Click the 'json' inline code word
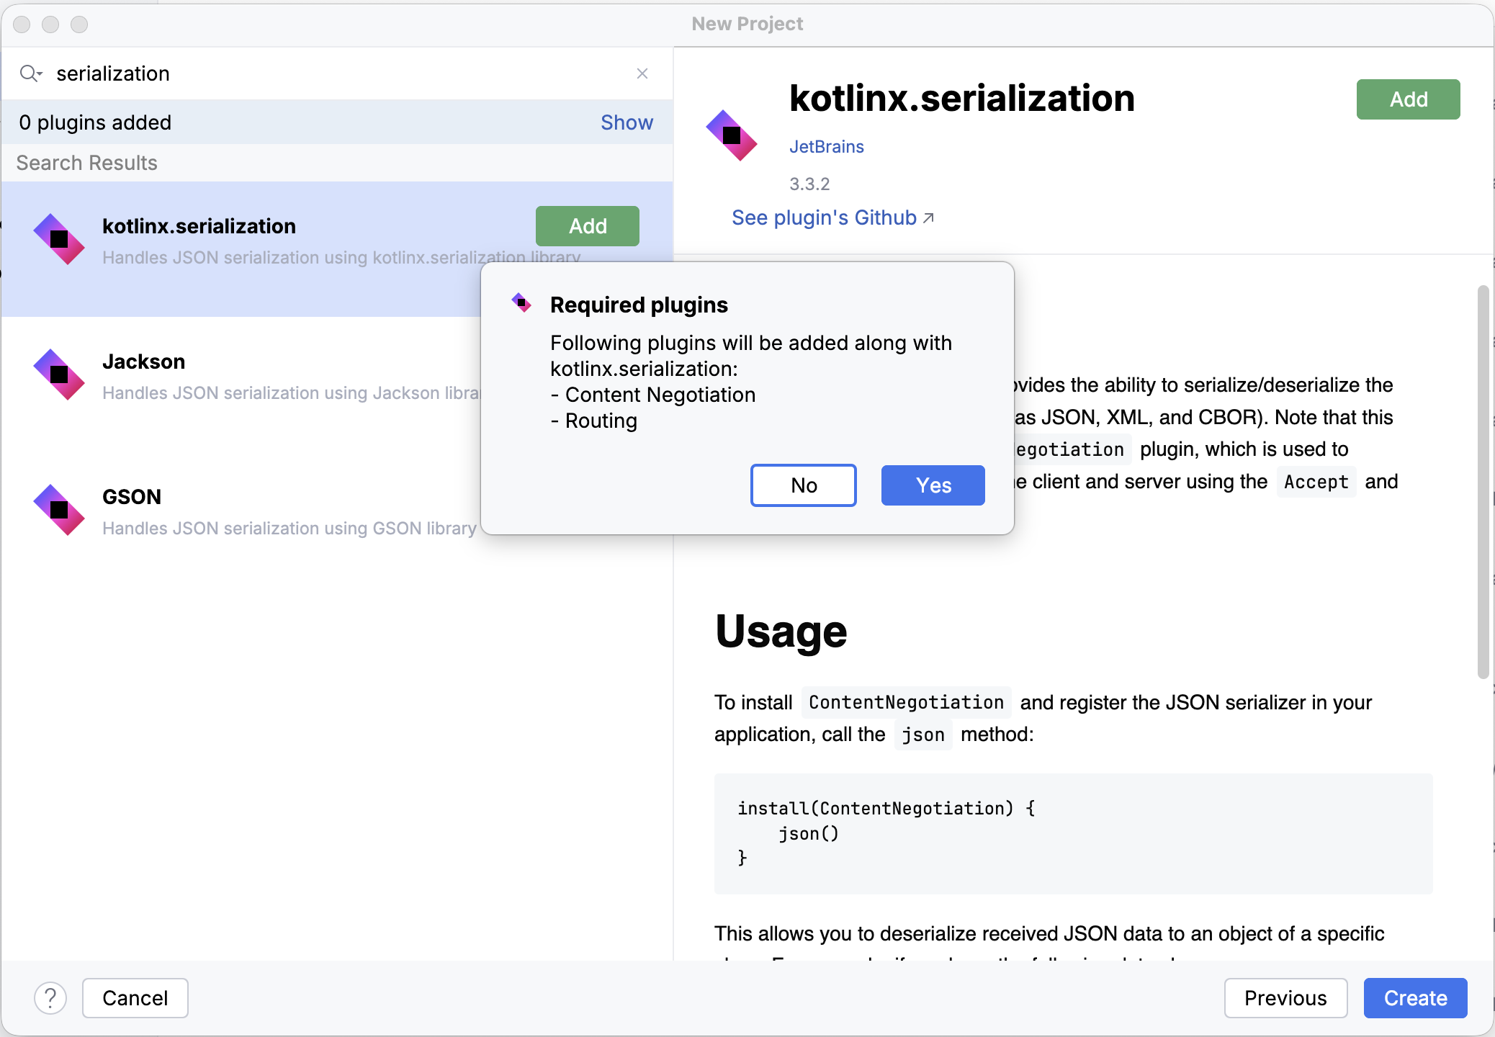 coord(923,735)
